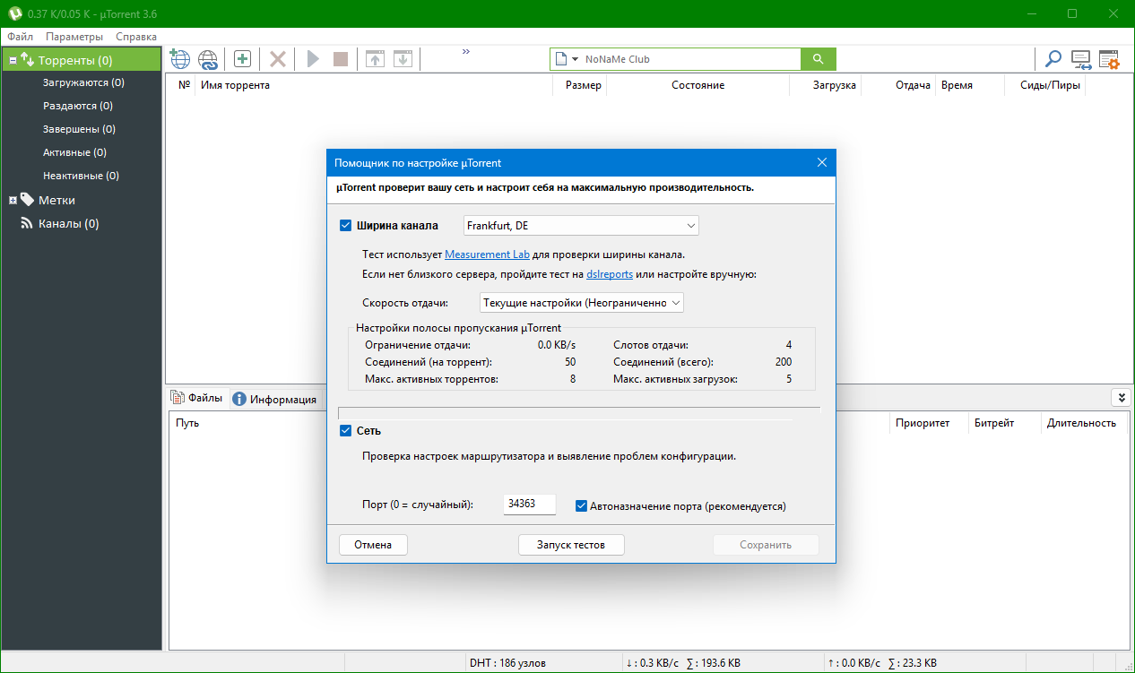Switch to the Информация tab
The width and height of the screenshot is (1135, 673).
tap(274, 400)
